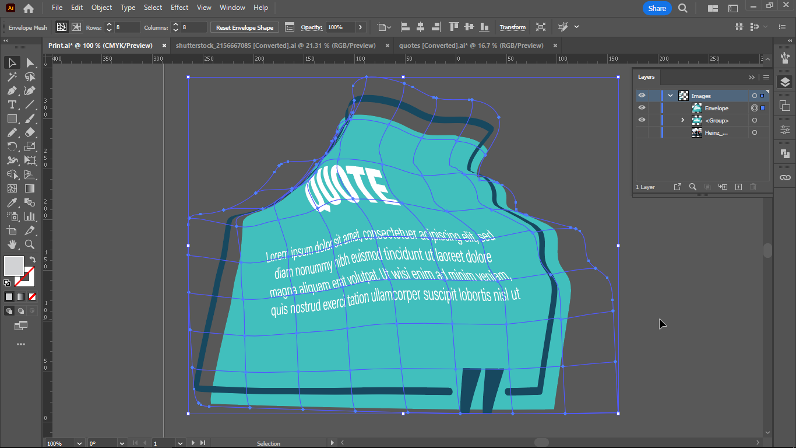Open the Object menu
This screenshot has width=796, height=448.
[x=101, y=8]
